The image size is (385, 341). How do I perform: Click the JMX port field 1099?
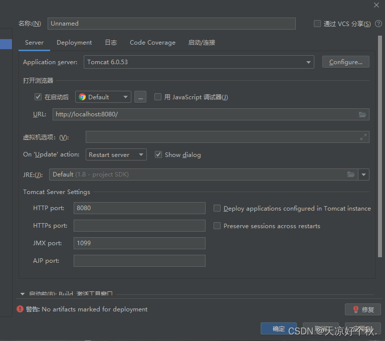click(x=139, y=243)
